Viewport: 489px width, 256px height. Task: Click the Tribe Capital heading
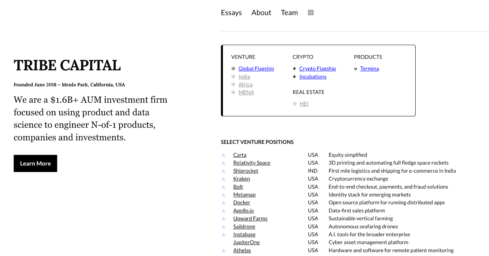67,65
